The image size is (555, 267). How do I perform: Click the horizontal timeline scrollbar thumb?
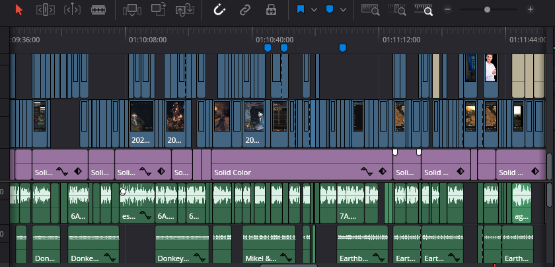pyautogui.click(x=289, y=265)
